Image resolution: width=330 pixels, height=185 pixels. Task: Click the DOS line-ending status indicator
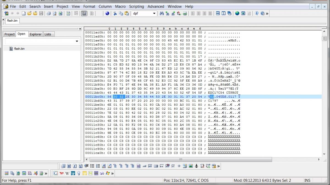(x=205, y=180)
